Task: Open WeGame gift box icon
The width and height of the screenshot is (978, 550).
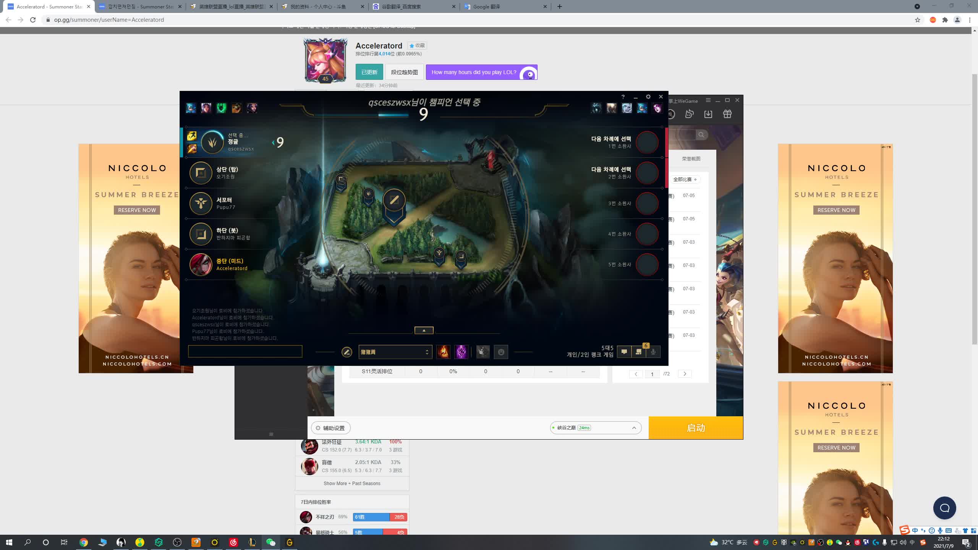Action: coord(727,114)
